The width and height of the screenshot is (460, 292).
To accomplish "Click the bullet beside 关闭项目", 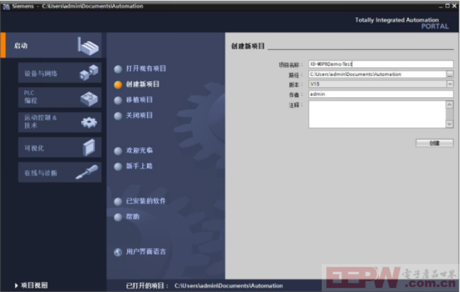I will (x=118, y=116).
